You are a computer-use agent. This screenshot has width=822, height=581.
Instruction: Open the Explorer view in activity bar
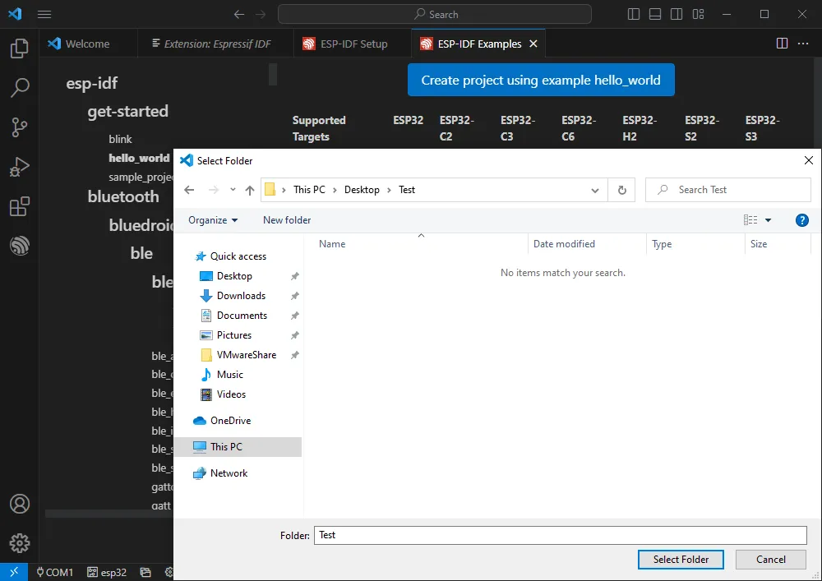[19, 49]
